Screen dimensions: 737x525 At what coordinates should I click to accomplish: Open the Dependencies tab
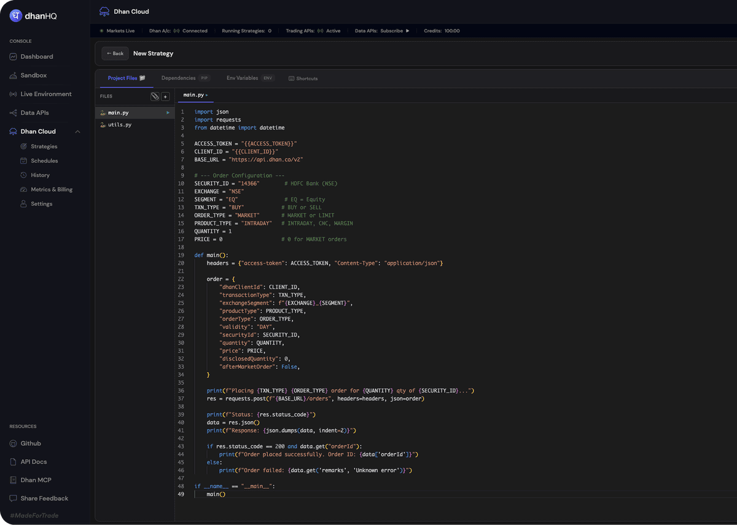[185, 78]
